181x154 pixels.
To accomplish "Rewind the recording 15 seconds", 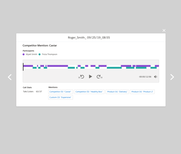I will click(x=81, y=77).
